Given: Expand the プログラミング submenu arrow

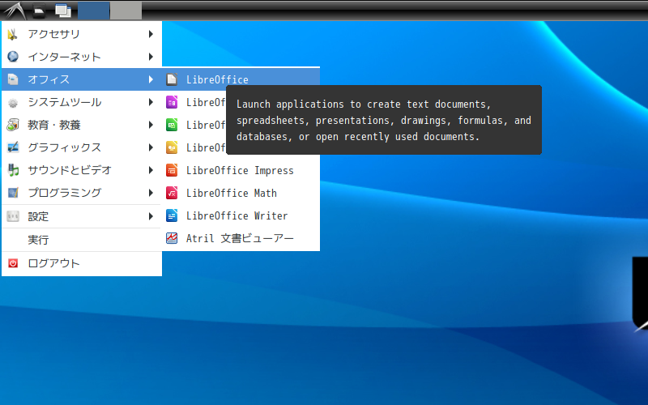Looking at the screenshot, I should pyautogui.click(x=151, y=193).
